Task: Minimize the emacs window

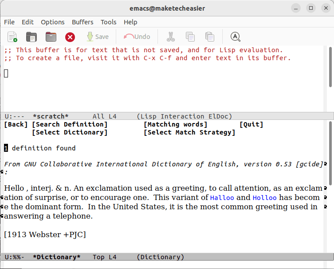Action: pyautogui.click(x=296, y=8)
